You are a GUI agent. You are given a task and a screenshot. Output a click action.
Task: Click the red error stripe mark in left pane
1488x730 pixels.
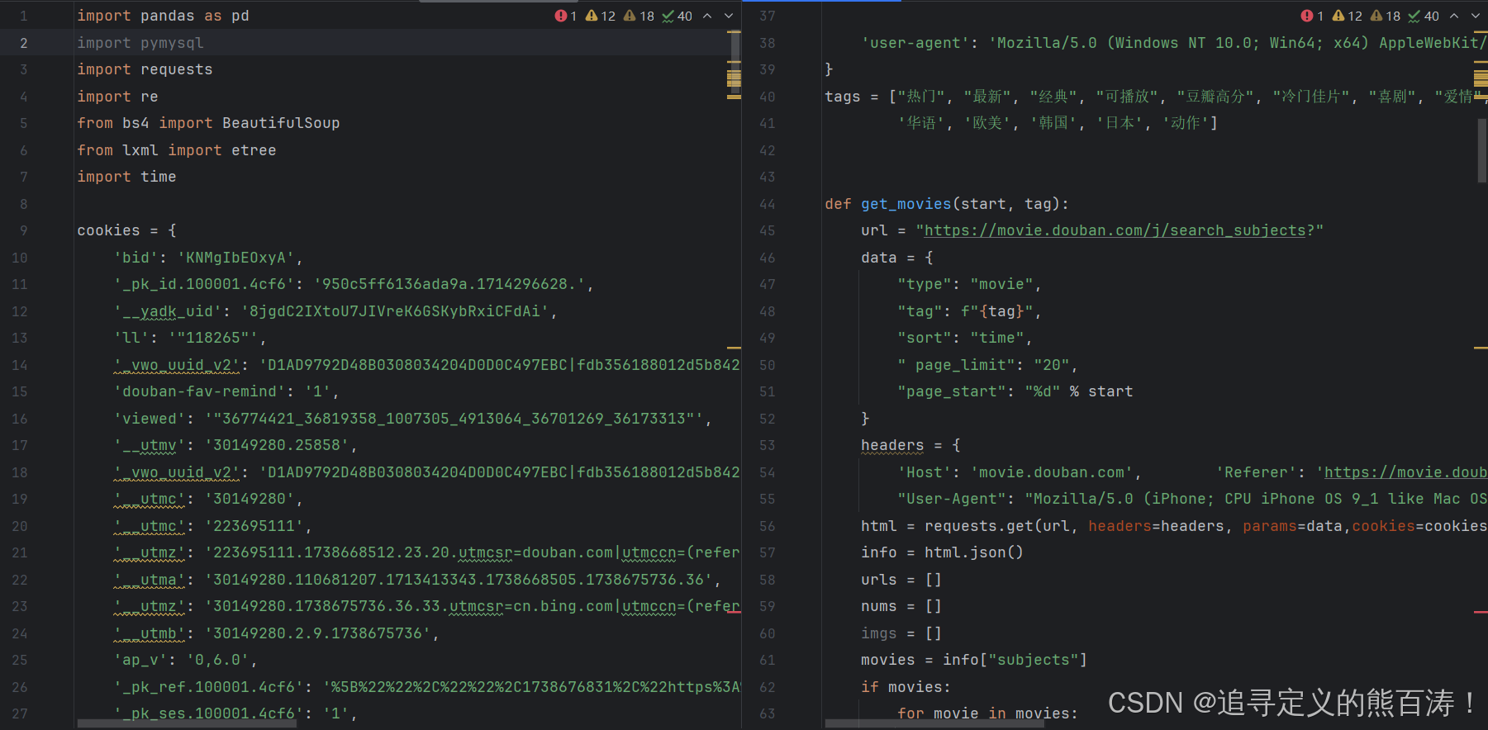coord(734,612)
